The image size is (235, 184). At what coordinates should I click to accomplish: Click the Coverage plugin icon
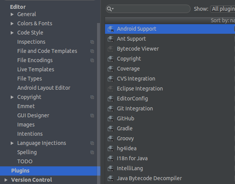tap(111, 69)
